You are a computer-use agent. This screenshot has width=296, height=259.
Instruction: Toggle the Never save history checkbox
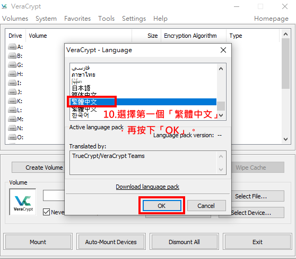point(46,212)
